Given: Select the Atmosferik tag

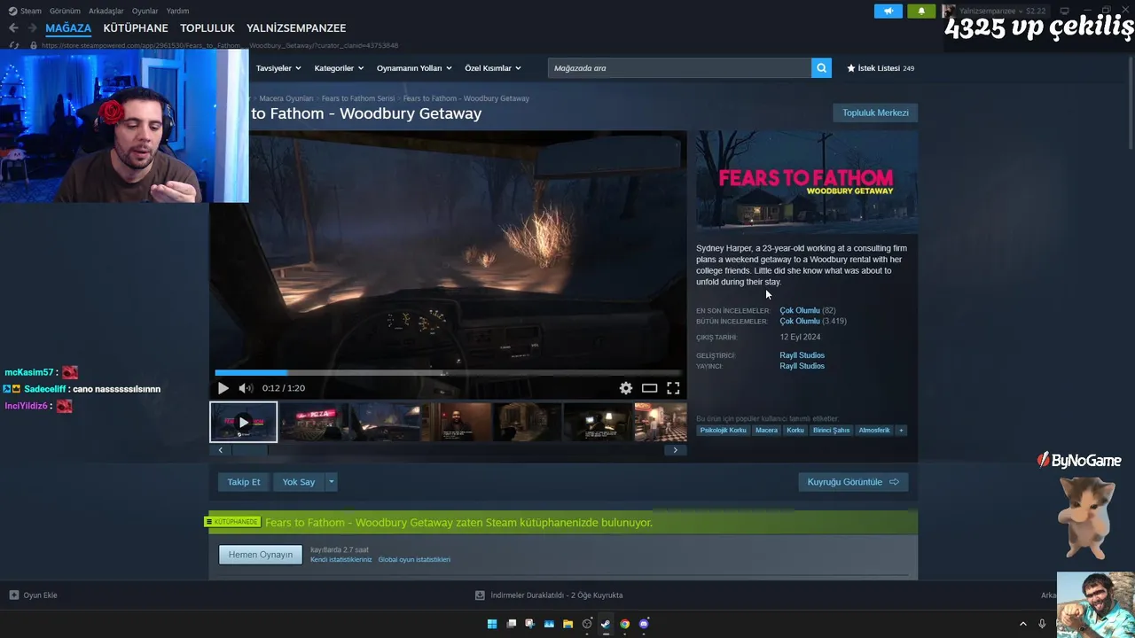Looking at the screenshot, I should (874, 431).
